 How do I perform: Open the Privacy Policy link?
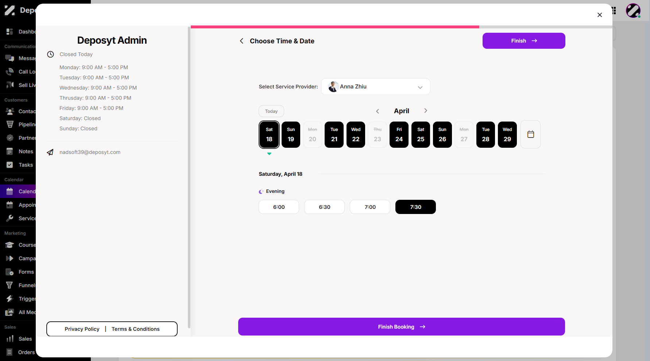pos(82,329)
